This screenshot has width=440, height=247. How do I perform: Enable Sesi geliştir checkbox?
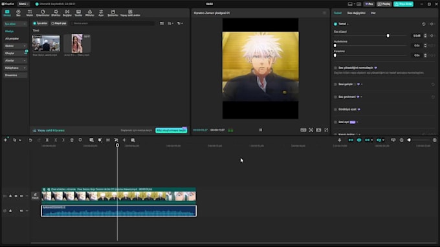click(335, 84)
